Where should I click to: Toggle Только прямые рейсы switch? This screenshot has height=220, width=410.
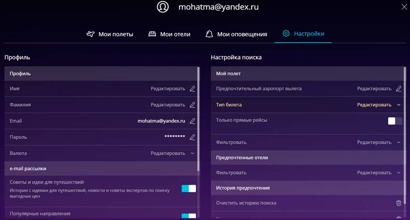coord(395,121)
